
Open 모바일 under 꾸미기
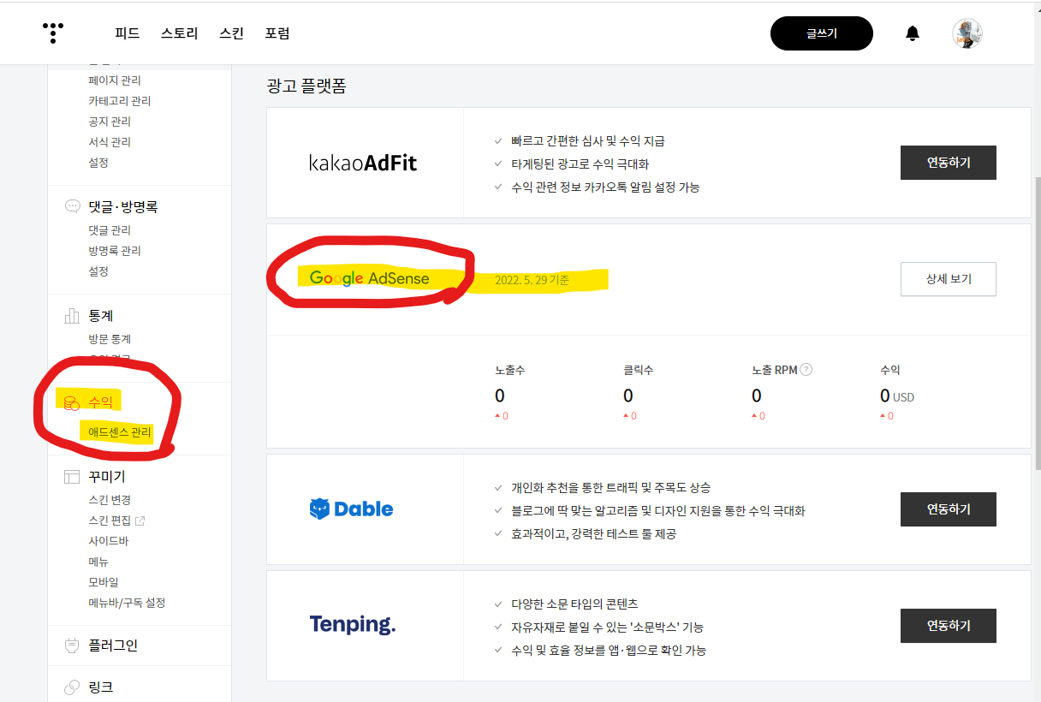coord(104,582)
